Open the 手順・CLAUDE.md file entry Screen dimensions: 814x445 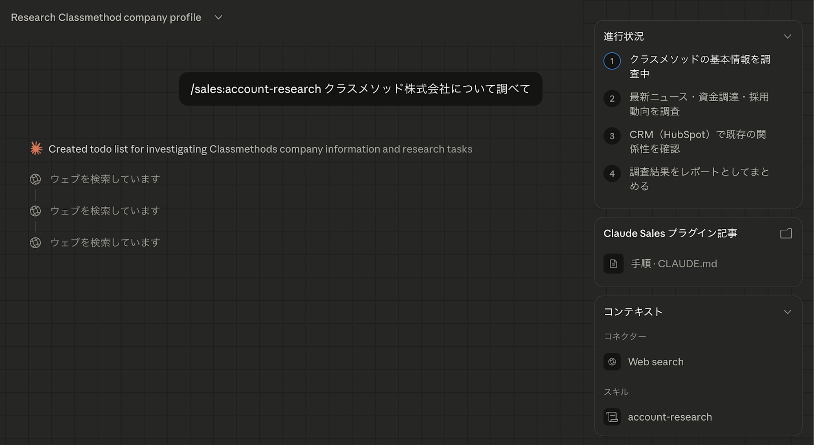[674, 264]
